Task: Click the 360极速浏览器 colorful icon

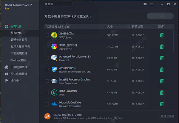Action: [54, 46]
